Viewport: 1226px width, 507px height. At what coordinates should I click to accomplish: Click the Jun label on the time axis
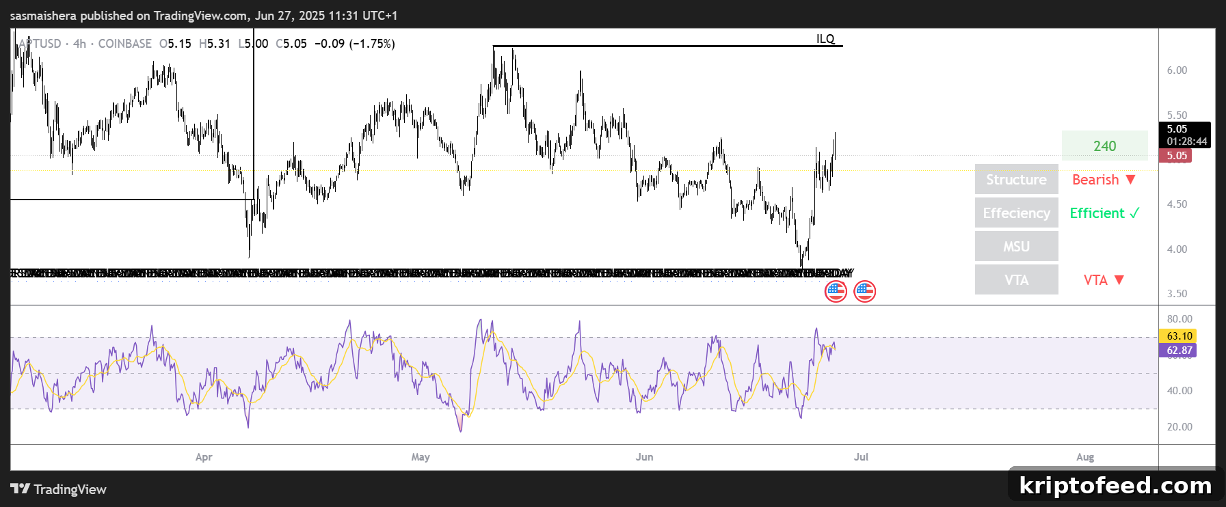(x=645, y=457)
